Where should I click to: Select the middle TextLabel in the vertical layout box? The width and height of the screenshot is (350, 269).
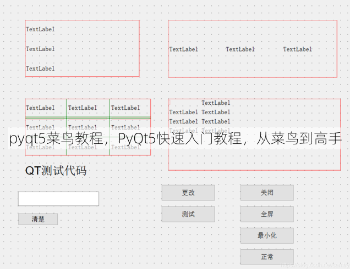(x=40, y=49)
